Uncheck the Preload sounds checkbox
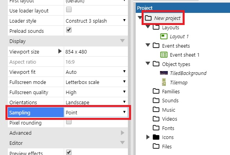This screenshot has height=155, width=230. pos(69,30)
